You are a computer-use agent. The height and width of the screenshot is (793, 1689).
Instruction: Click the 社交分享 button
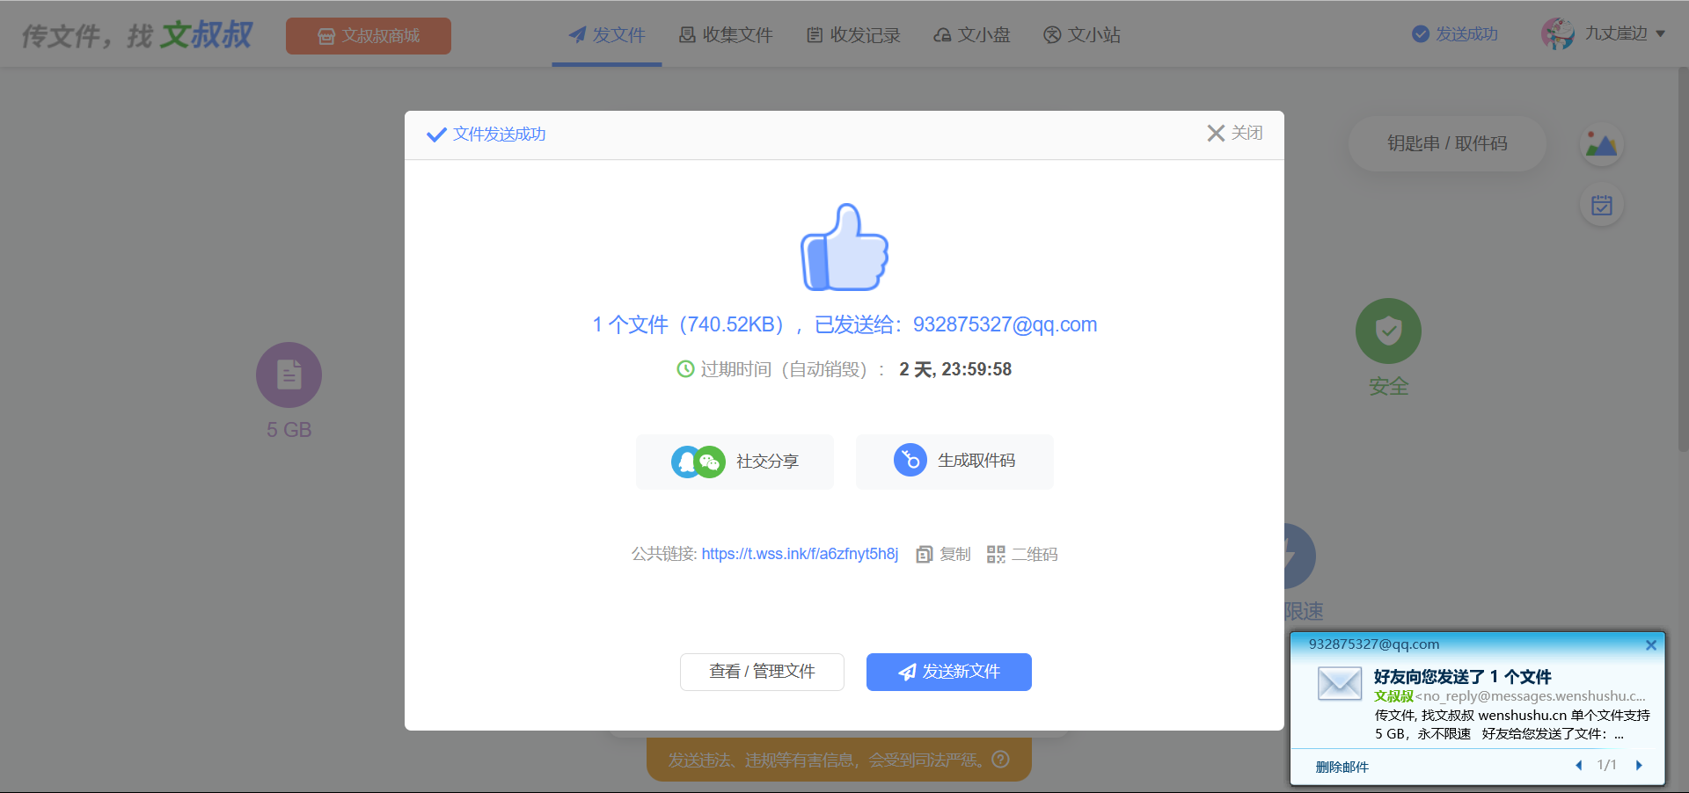pyautogui.click(x=735, y=462)
